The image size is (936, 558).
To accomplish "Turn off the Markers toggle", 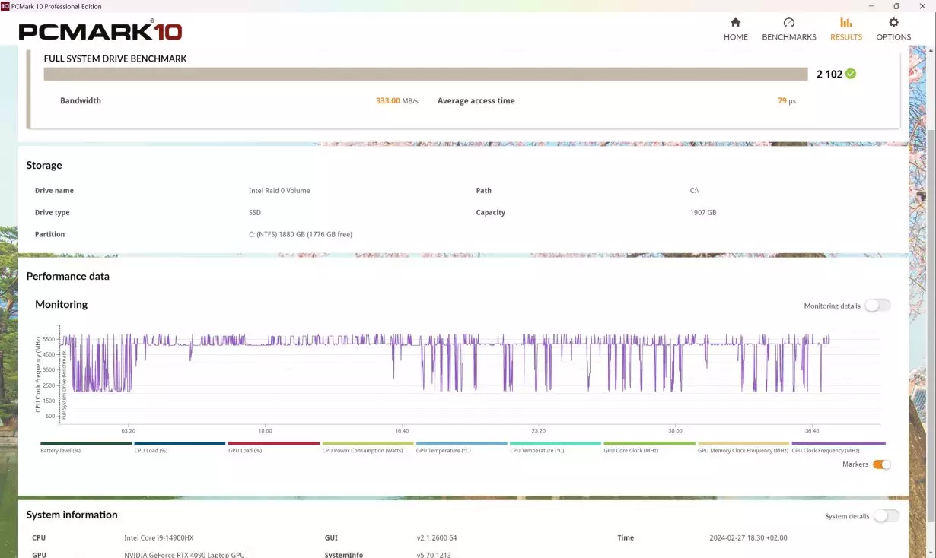I will coord(881,464).
